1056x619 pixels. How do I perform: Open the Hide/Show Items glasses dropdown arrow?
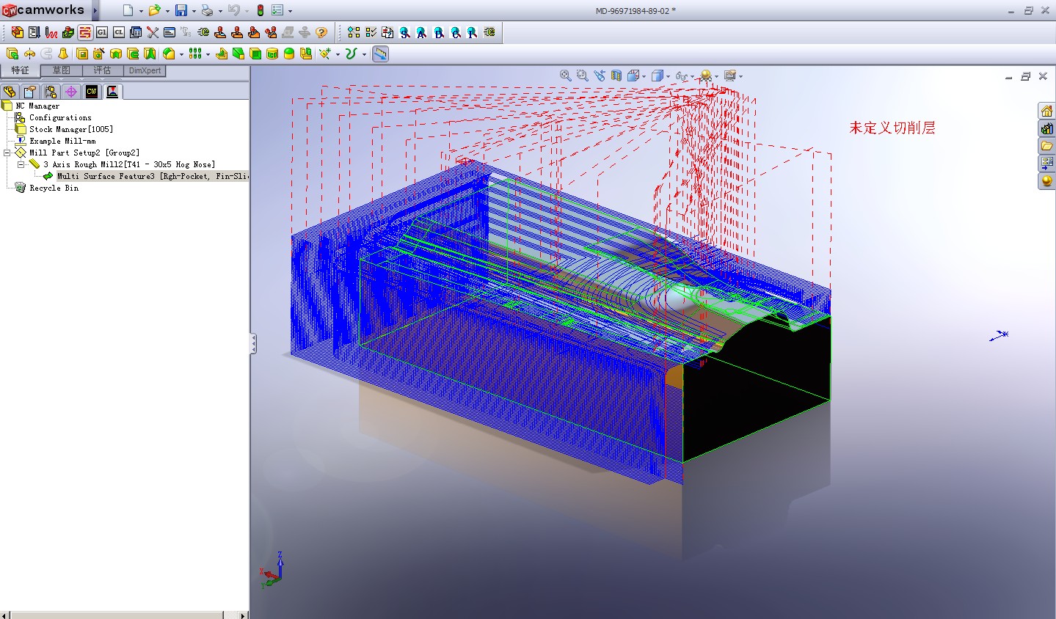[x=692, y=76]
